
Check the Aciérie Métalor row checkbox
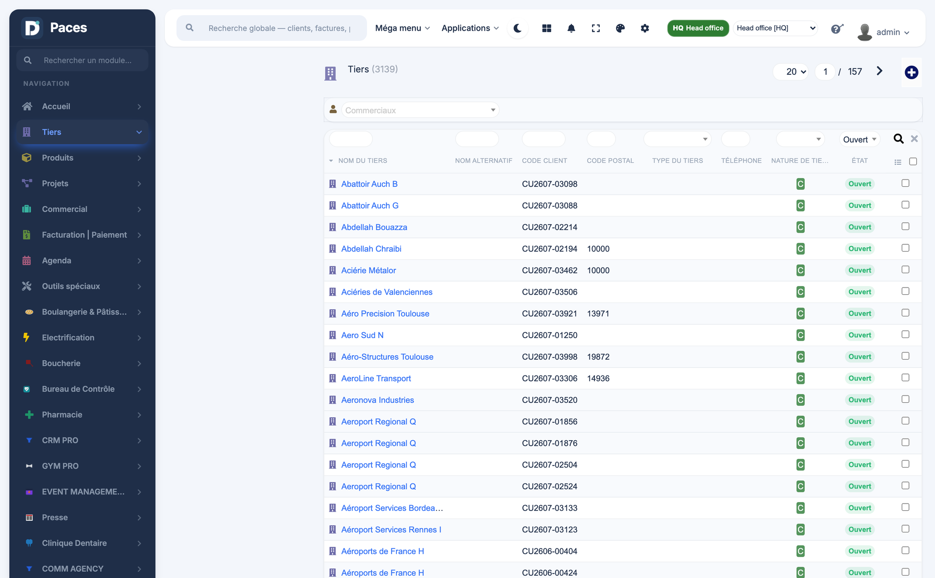pyautogui.click(x=906, y=270)
